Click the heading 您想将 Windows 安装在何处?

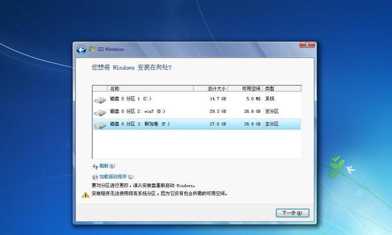pyautogui.click(x=132, y=68)
